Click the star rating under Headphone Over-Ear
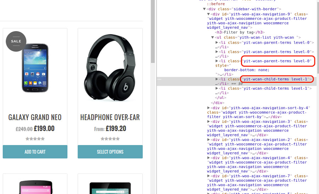Image resolution: width=319 pixels, height=194 pixels. click(x=110, y=139)
